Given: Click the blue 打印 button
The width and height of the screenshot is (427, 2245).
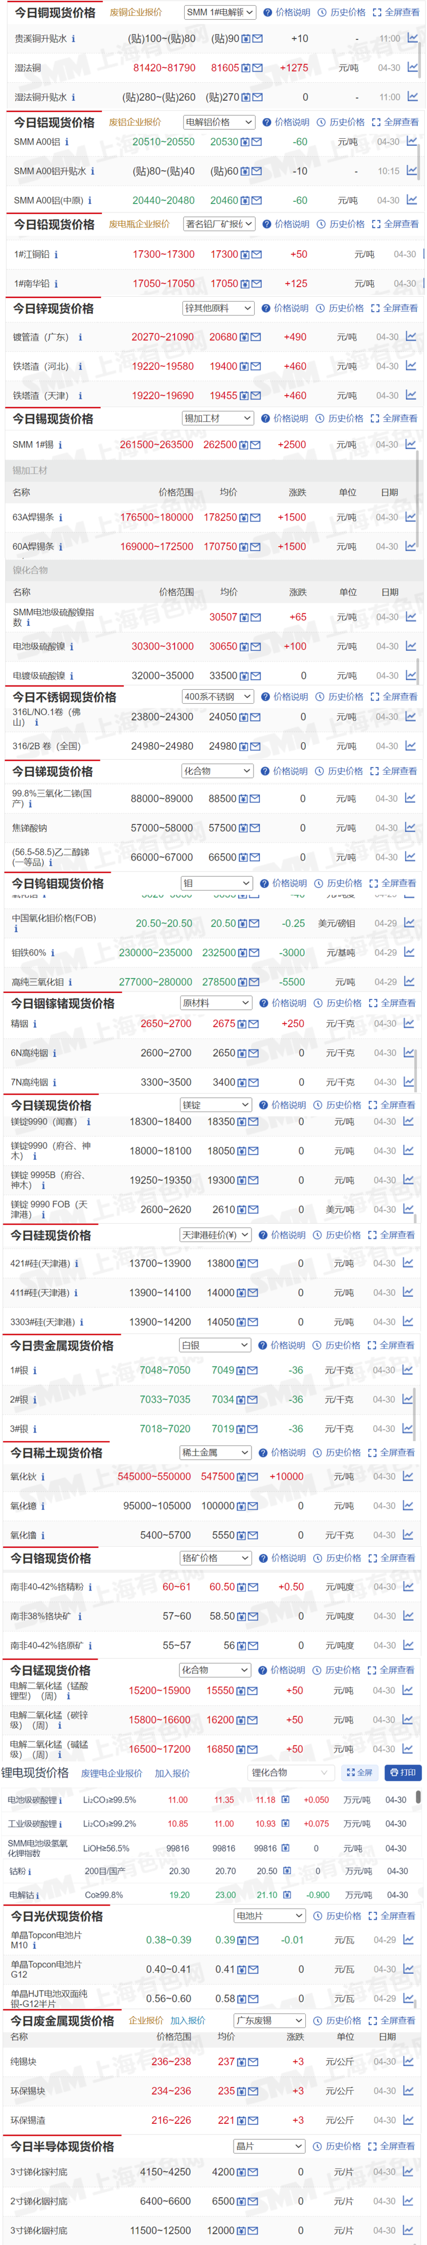Looking at the screenshot, I should point(404,1772).
